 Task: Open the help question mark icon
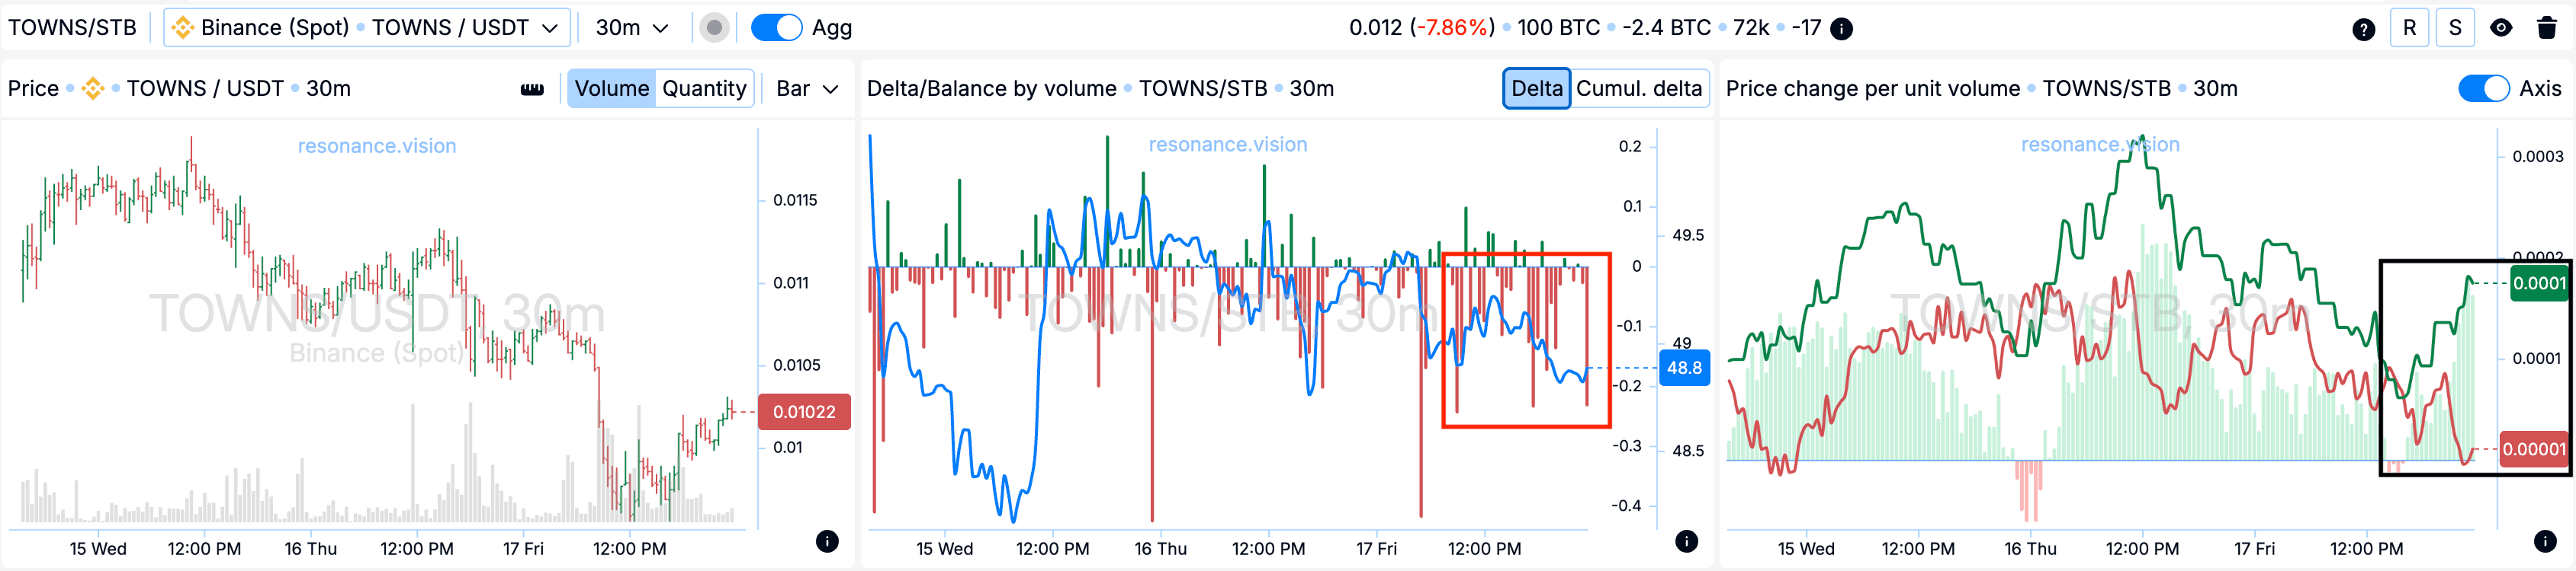(x=2363, y=29)
